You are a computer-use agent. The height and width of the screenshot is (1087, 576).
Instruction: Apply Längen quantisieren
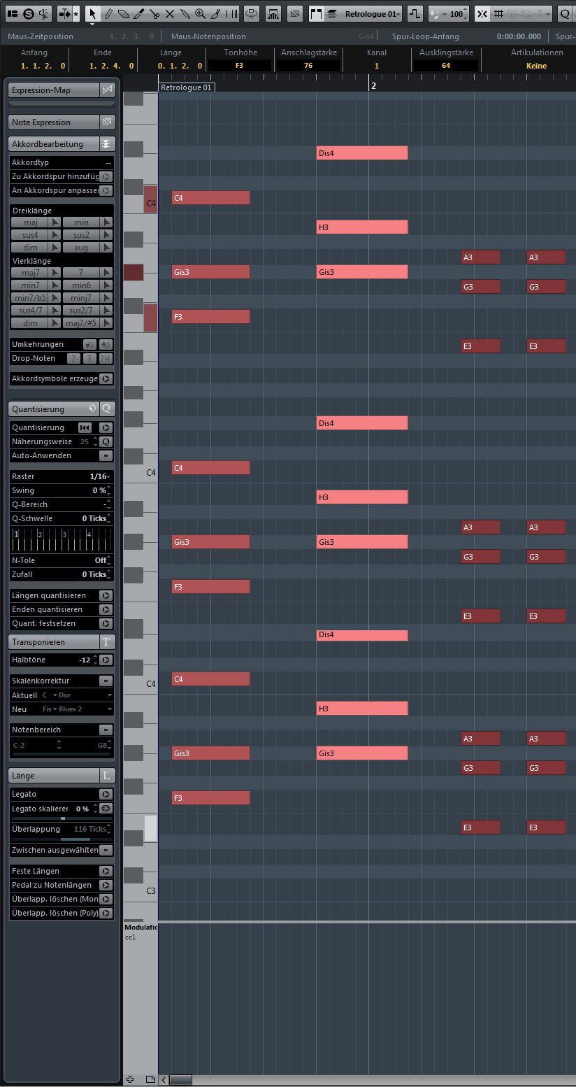106,595
